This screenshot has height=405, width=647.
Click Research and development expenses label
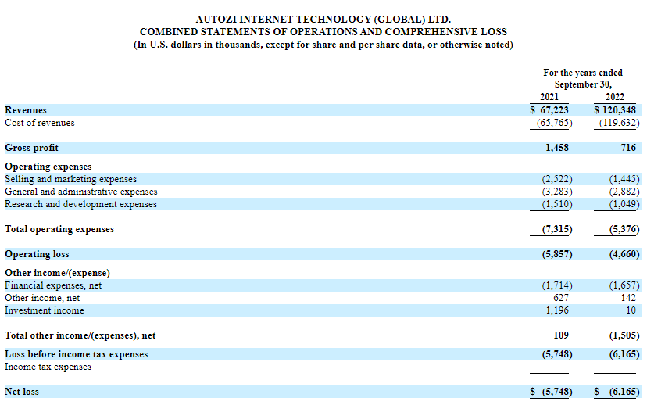click(x=81, y=204)
